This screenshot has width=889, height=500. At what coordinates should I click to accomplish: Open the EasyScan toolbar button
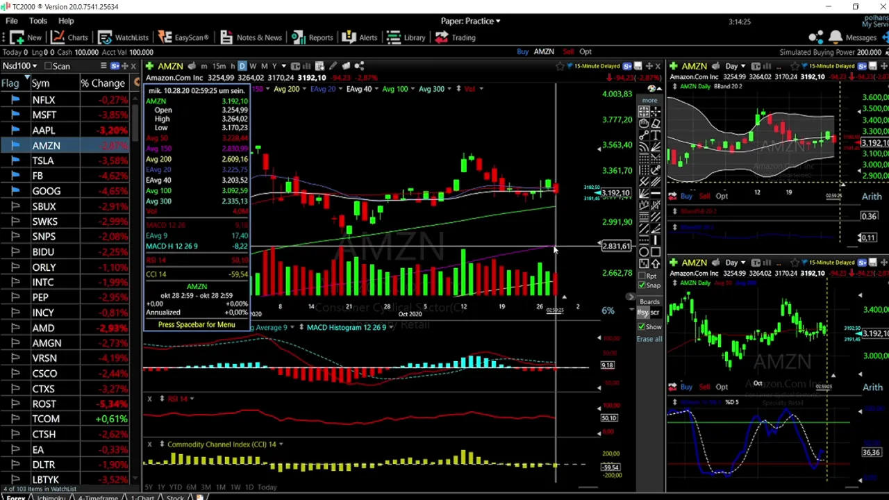183,37
